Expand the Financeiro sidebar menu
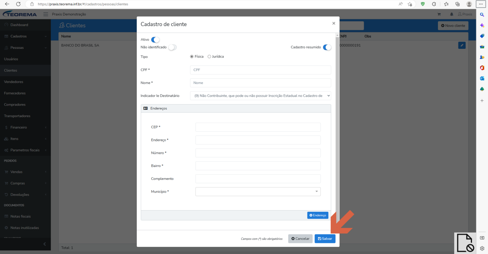The width and height of the screenshot is (488, 254). (25, 128)
